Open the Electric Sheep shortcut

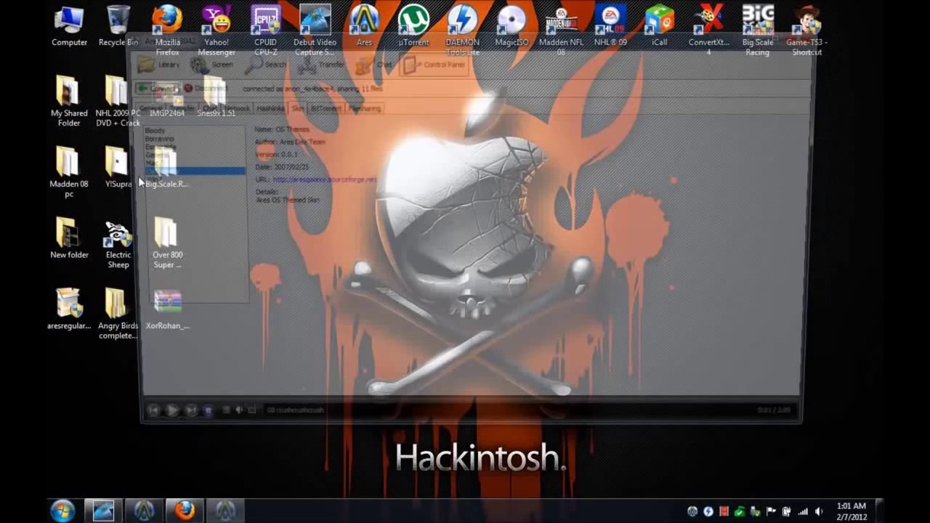click(118, 243)
